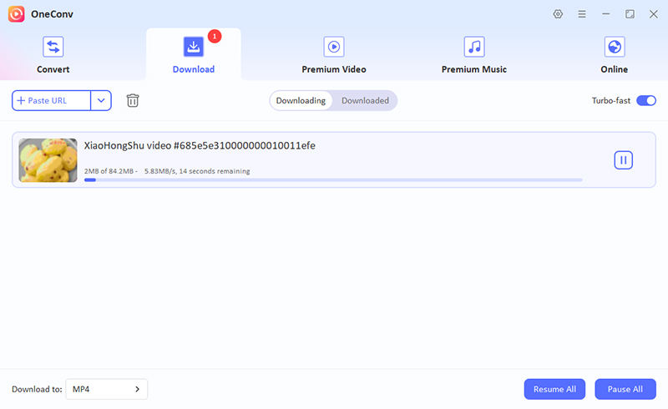Click the red notification badge on Download
The width and height of the screenshot is (668, 409).
tap(215, 36)
